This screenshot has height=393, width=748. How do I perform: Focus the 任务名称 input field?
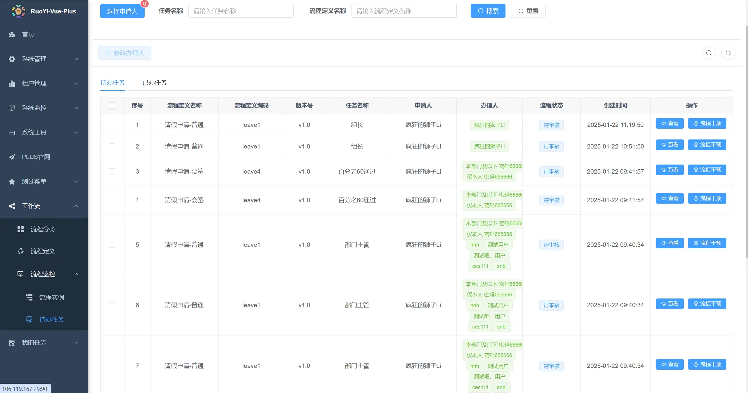tap(241, 11)
